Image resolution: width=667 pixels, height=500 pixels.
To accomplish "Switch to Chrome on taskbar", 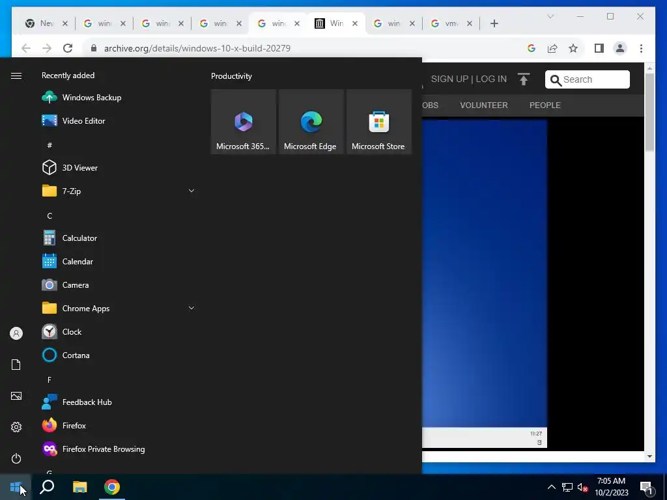I will pyautogui.click(x=112, y=487).
